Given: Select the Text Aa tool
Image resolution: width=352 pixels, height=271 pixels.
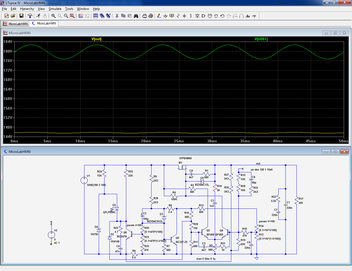Looking at the screenshot, I should (248, 16).
